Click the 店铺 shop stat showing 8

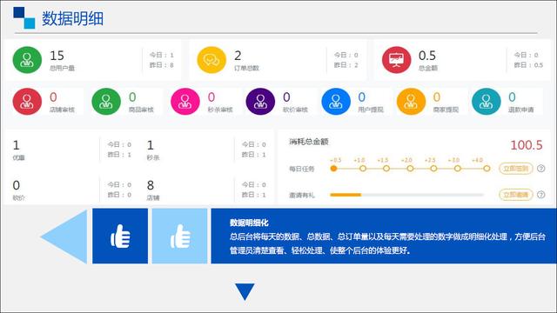[153, 190]
